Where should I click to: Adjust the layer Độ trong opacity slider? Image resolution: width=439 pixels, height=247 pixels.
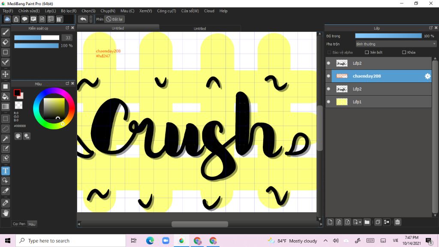pos(388,36)
